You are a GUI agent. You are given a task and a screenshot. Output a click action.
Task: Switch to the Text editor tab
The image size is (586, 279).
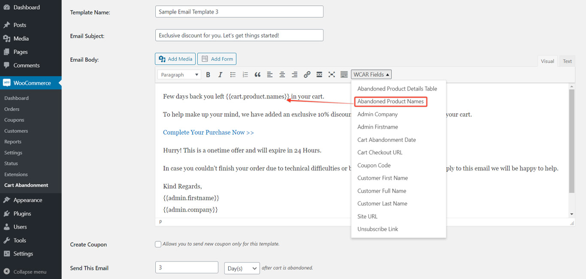coord(567,61)
